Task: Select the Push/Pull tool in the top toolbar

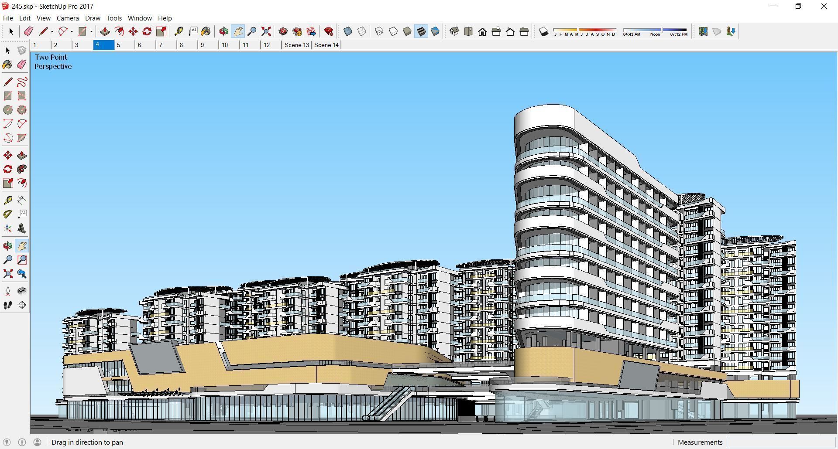Action: (x=105, y=31)
